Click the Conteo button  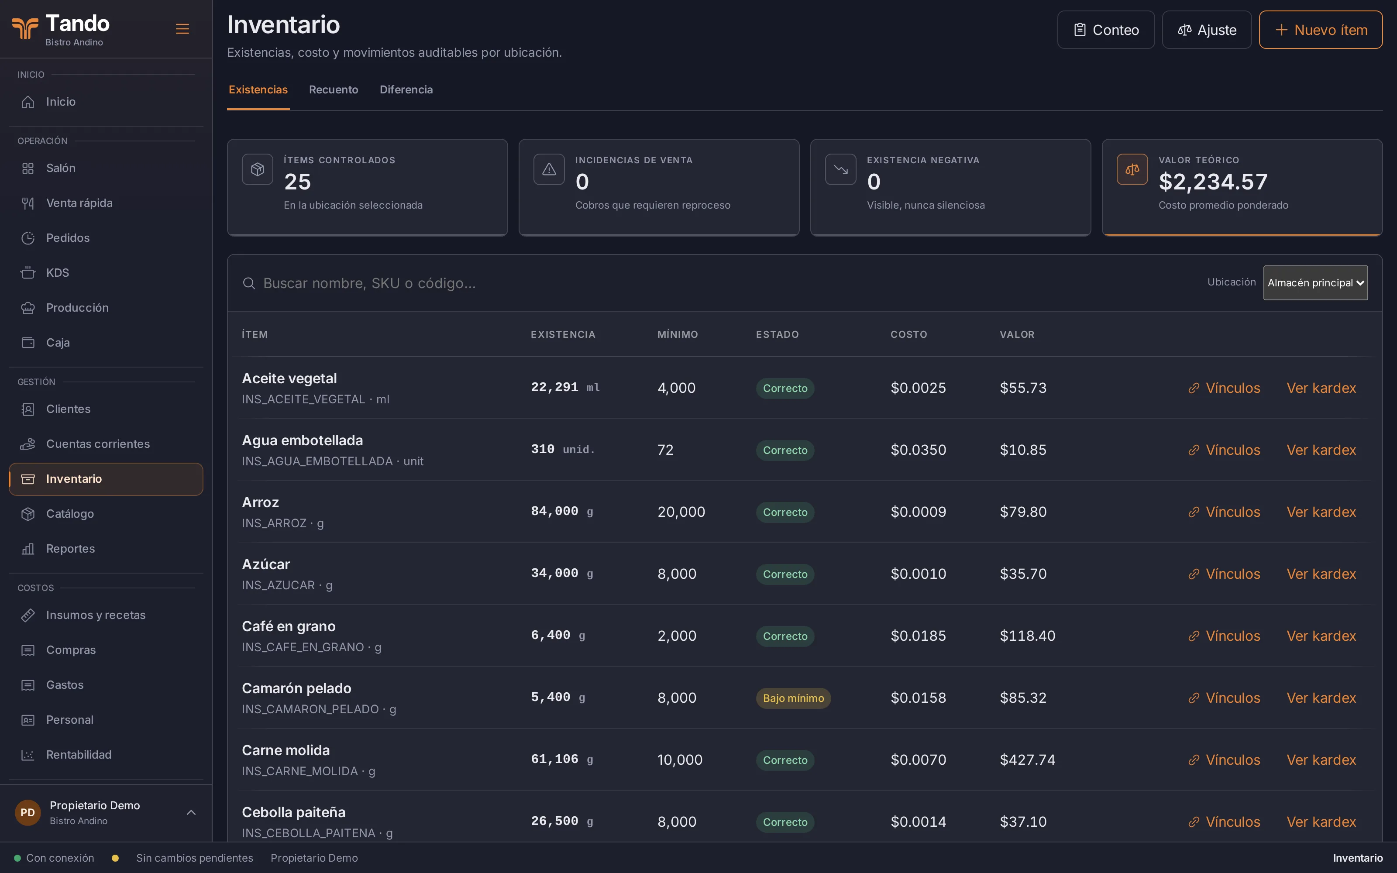(1105, 30)
